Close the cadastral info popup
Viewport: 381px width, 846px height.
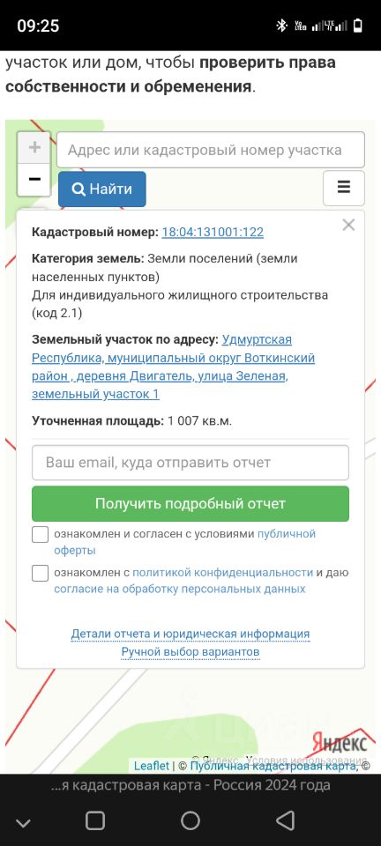tap(348, 226)
